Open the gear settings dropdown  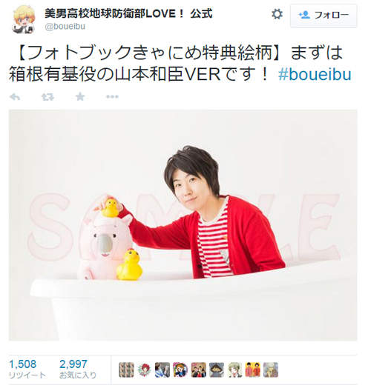tap(277, 14)
